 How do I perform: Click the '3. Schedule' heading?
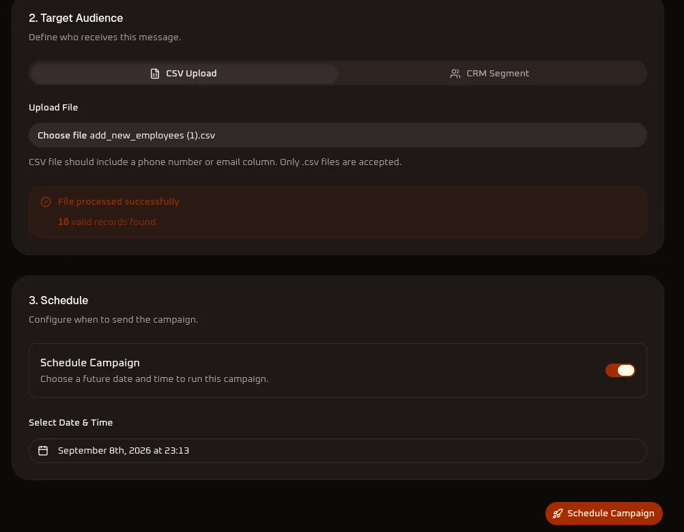(59, 300)
